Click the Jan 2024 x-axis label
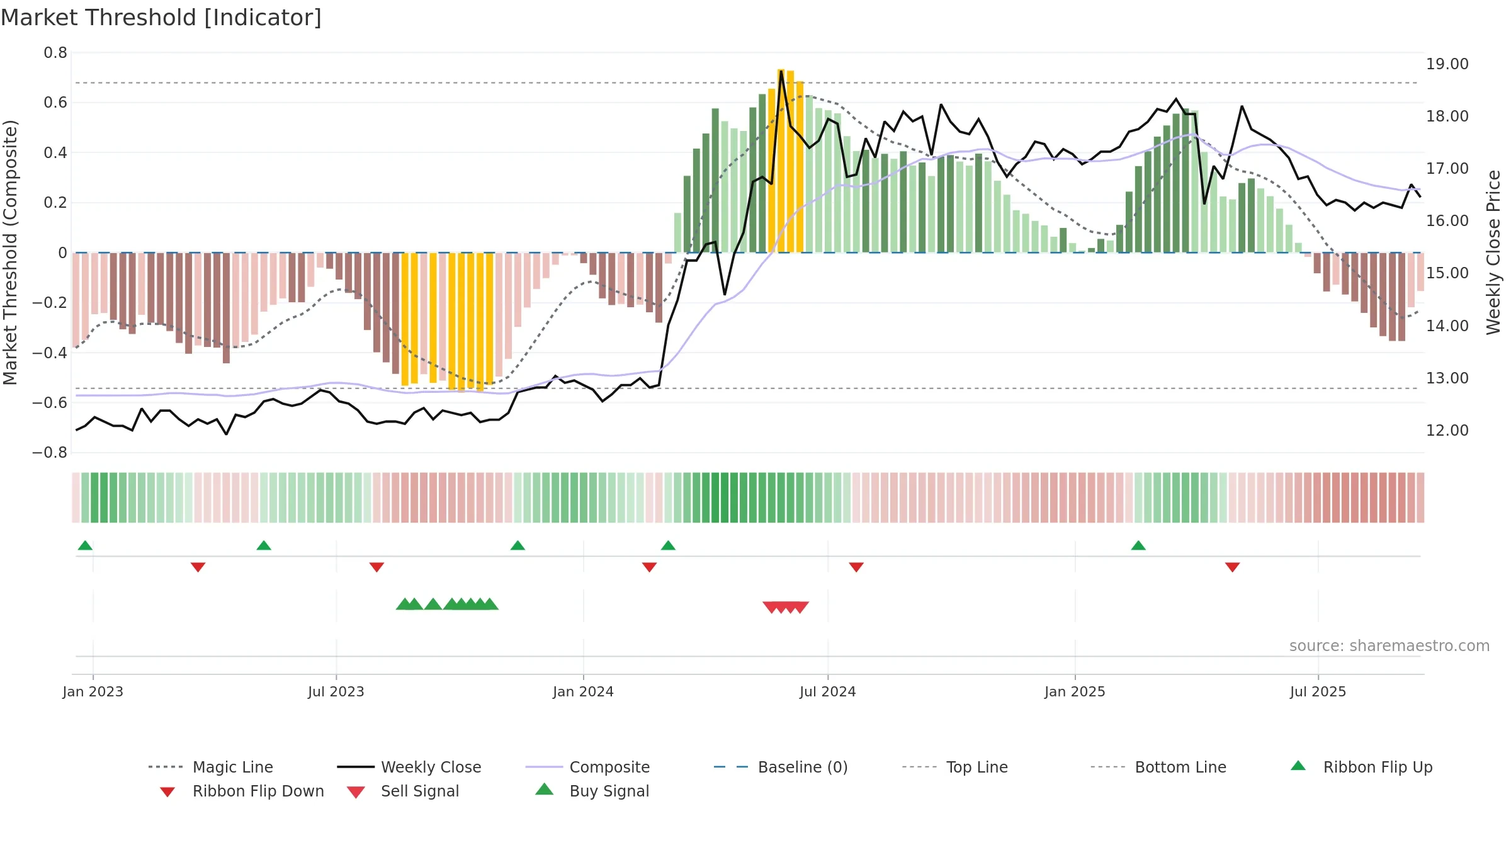1511x850 pixels. pyautogui.click(x=583, y=691)
